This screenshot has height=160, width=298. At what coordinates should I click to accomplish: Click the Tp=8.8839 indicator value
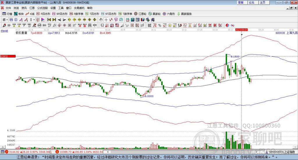pos(36,33)
